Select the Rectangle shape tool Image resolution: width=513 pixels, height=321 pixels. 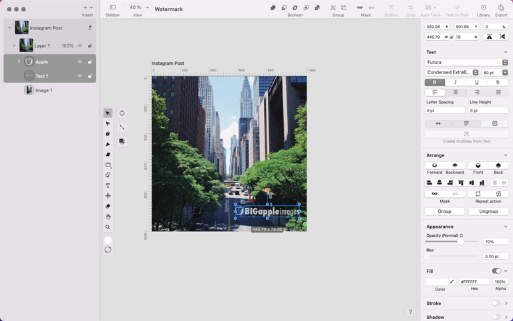108,165
